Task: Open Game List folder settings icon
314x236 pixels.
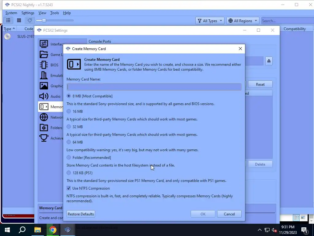Action: click(x=44, y=54)
